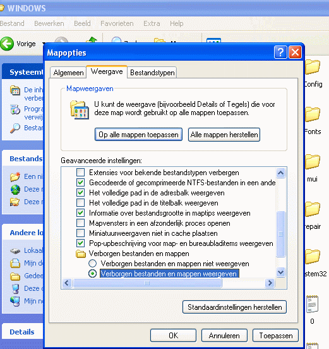Click Standaardinstellingen herstellen button
The image size is (329, 349).
234,307
